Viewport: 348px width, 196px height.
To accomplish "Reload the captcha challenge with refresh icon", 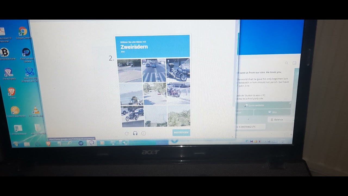I will [x=127, y=133].
